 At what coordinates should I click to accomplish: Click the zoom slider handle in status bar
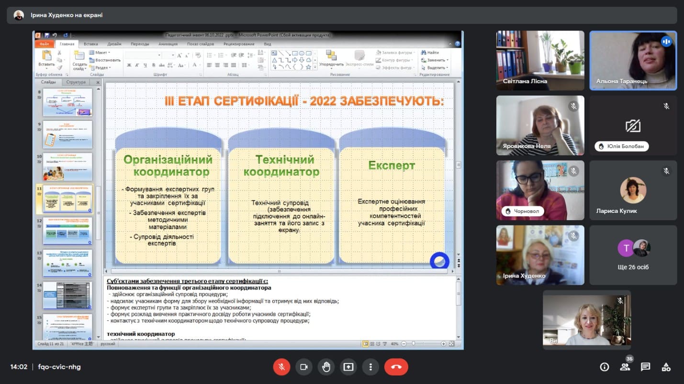(413, 344)
